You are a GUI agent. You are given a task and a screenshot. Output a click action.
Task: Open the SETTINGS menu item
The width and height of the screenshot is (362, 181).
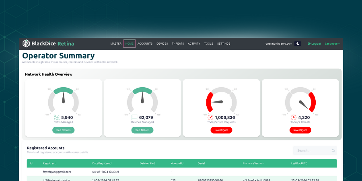(x=224, y=43)
